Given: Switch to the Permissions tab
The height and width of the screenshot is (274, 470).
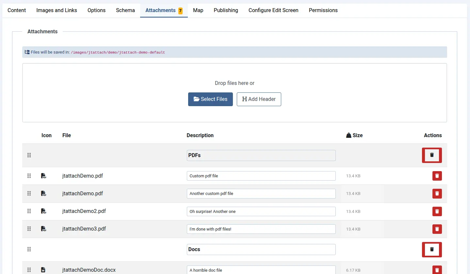Looking at the screenshot, I should point(323,10).
